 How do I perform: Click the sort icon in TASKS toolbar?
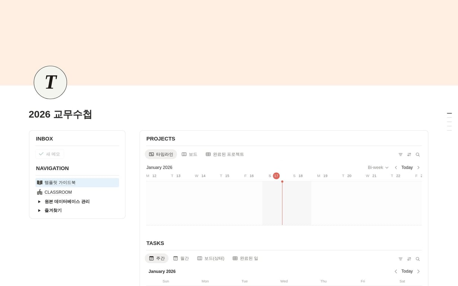[409, 258]
